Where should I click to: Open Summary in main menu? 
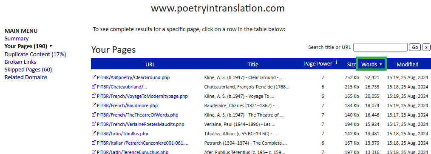17,38
